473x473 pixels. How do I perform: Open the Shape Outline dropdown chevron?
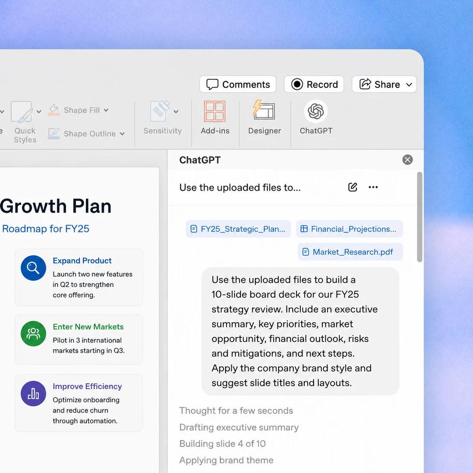(122, 134)
